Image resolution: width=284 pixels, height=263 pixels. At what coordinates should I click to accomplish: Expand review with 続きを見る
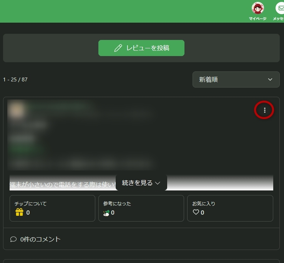pos(141,183)
